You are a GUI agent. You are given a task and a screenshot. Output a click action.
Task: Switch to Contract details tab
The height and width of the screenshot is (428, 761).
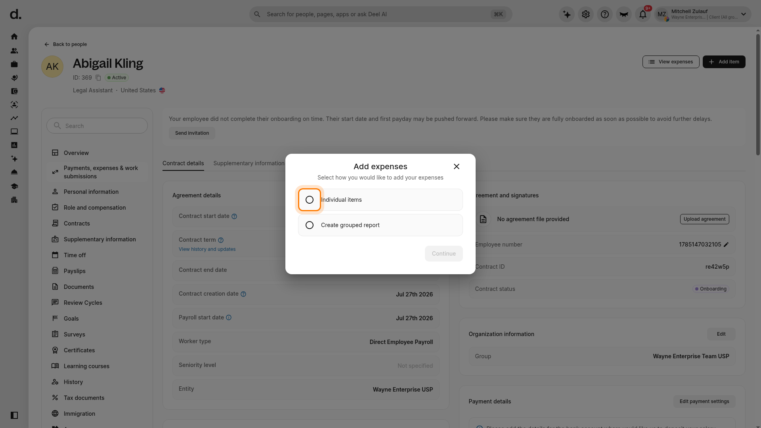[x=183, y=163]
